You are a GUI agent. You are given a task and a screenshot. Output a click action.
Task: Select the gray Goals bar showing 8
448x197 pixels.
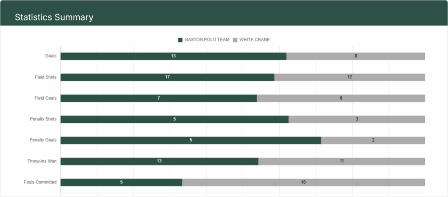(x=356, y=56)
